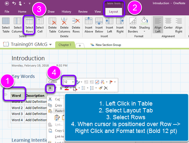
Task: Insert a row above the selection
Action: coord(89,25)
